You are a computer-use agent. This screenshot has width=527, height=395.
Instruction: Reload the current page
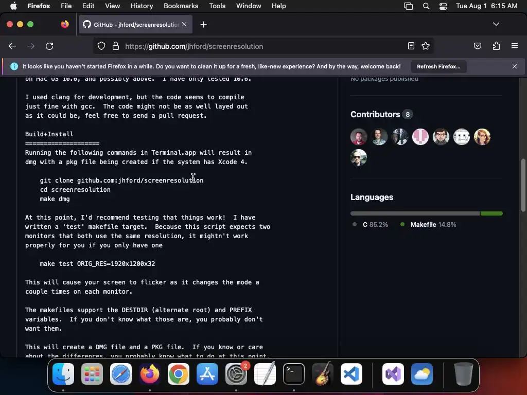click(x=49, y=46)
